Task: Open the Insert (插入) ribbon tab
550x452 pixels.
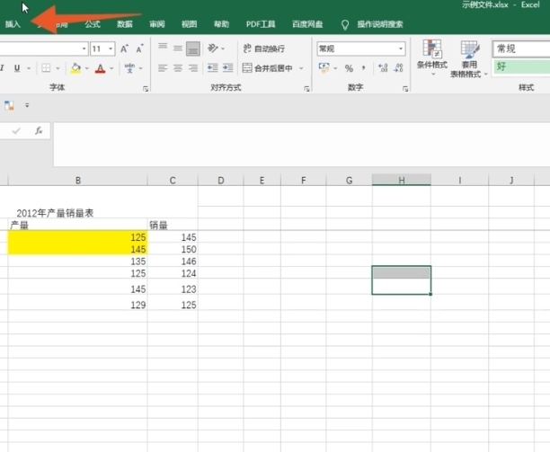Action: pos(13,24)
